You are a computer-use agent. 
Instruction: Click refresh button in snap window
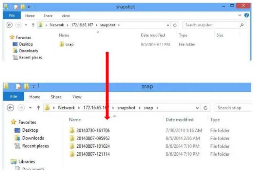(205, 108)
